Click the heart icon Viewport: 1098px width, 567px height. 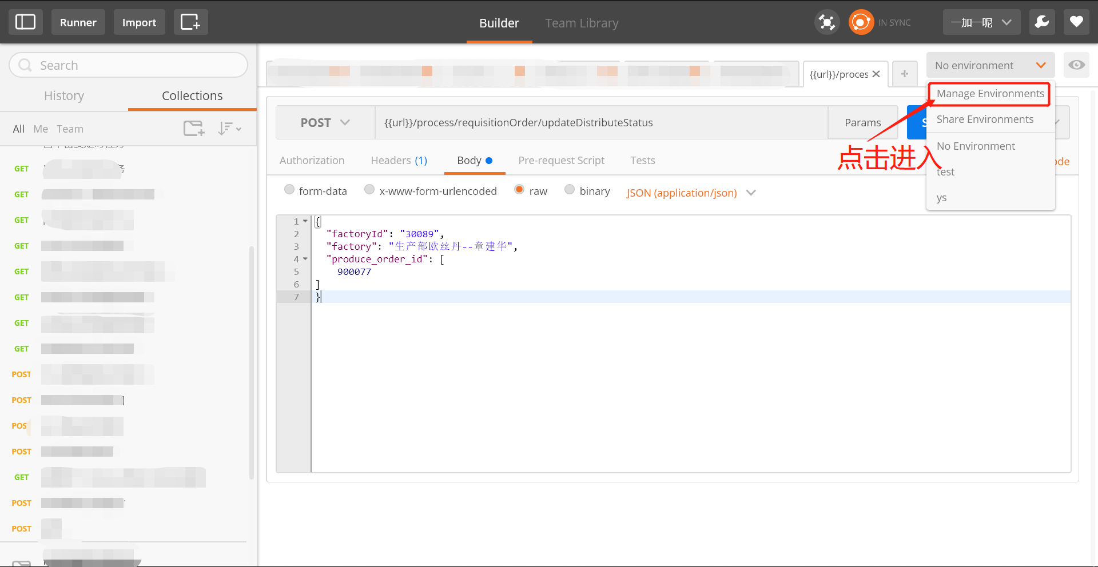point(1076,22)
